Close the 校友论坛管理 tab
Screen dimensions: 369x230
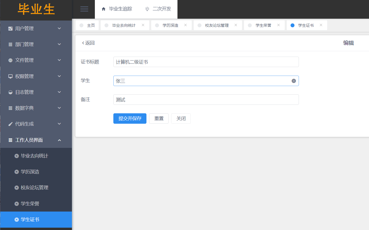(x=236, y=25)
